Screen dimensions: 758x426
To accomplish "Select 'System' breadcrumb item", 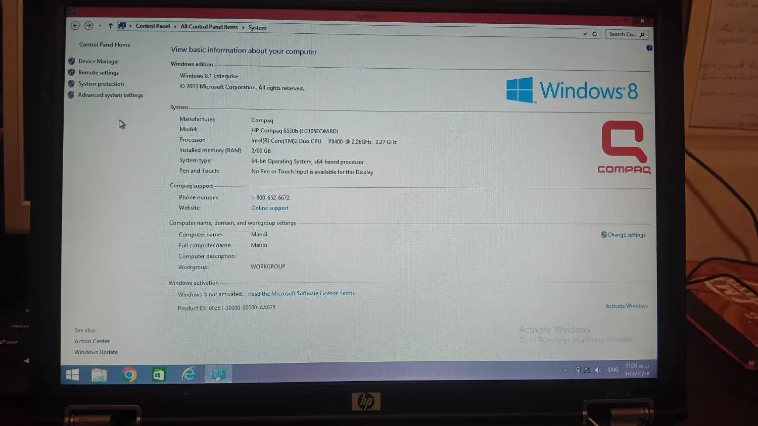I will point(257,28).
